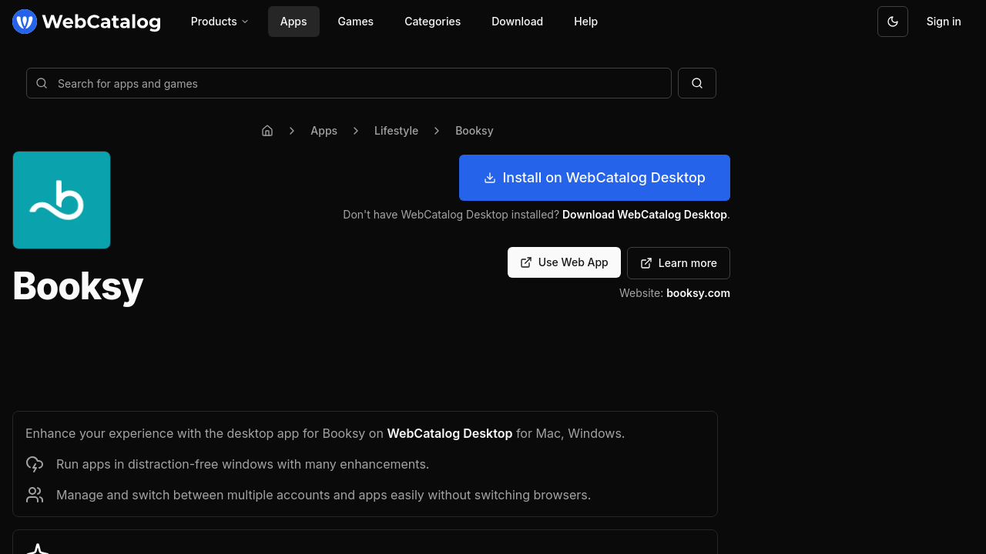The width and height of the screenshot is (986, 554).
Task: Click the Use Web App button
Action: pyautogui.click(x=564, y=262)
